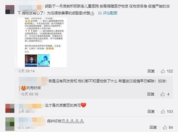Like the comment with 84 likes
Image resolution: width=178 pixels, height=132 pixels.
coord(165,127)
